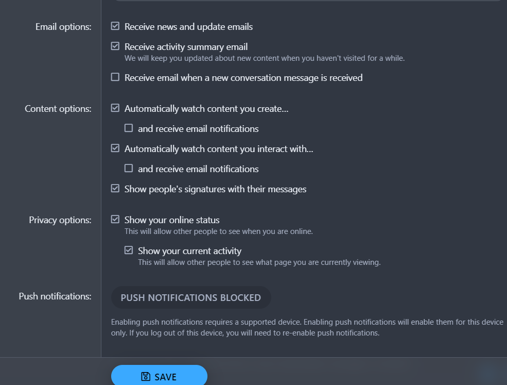Uncheck the news and update emails checkbox
507x385 pixels.
[x=115, y=26]
